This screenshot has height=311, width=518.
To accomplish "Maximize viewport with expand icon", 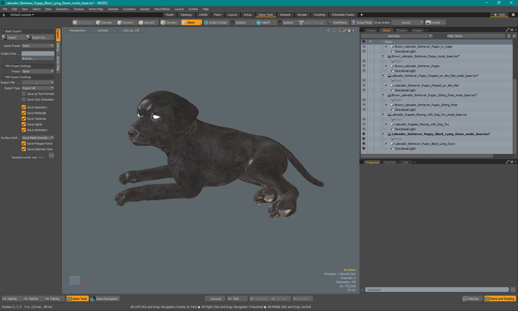I will [345, 31].
